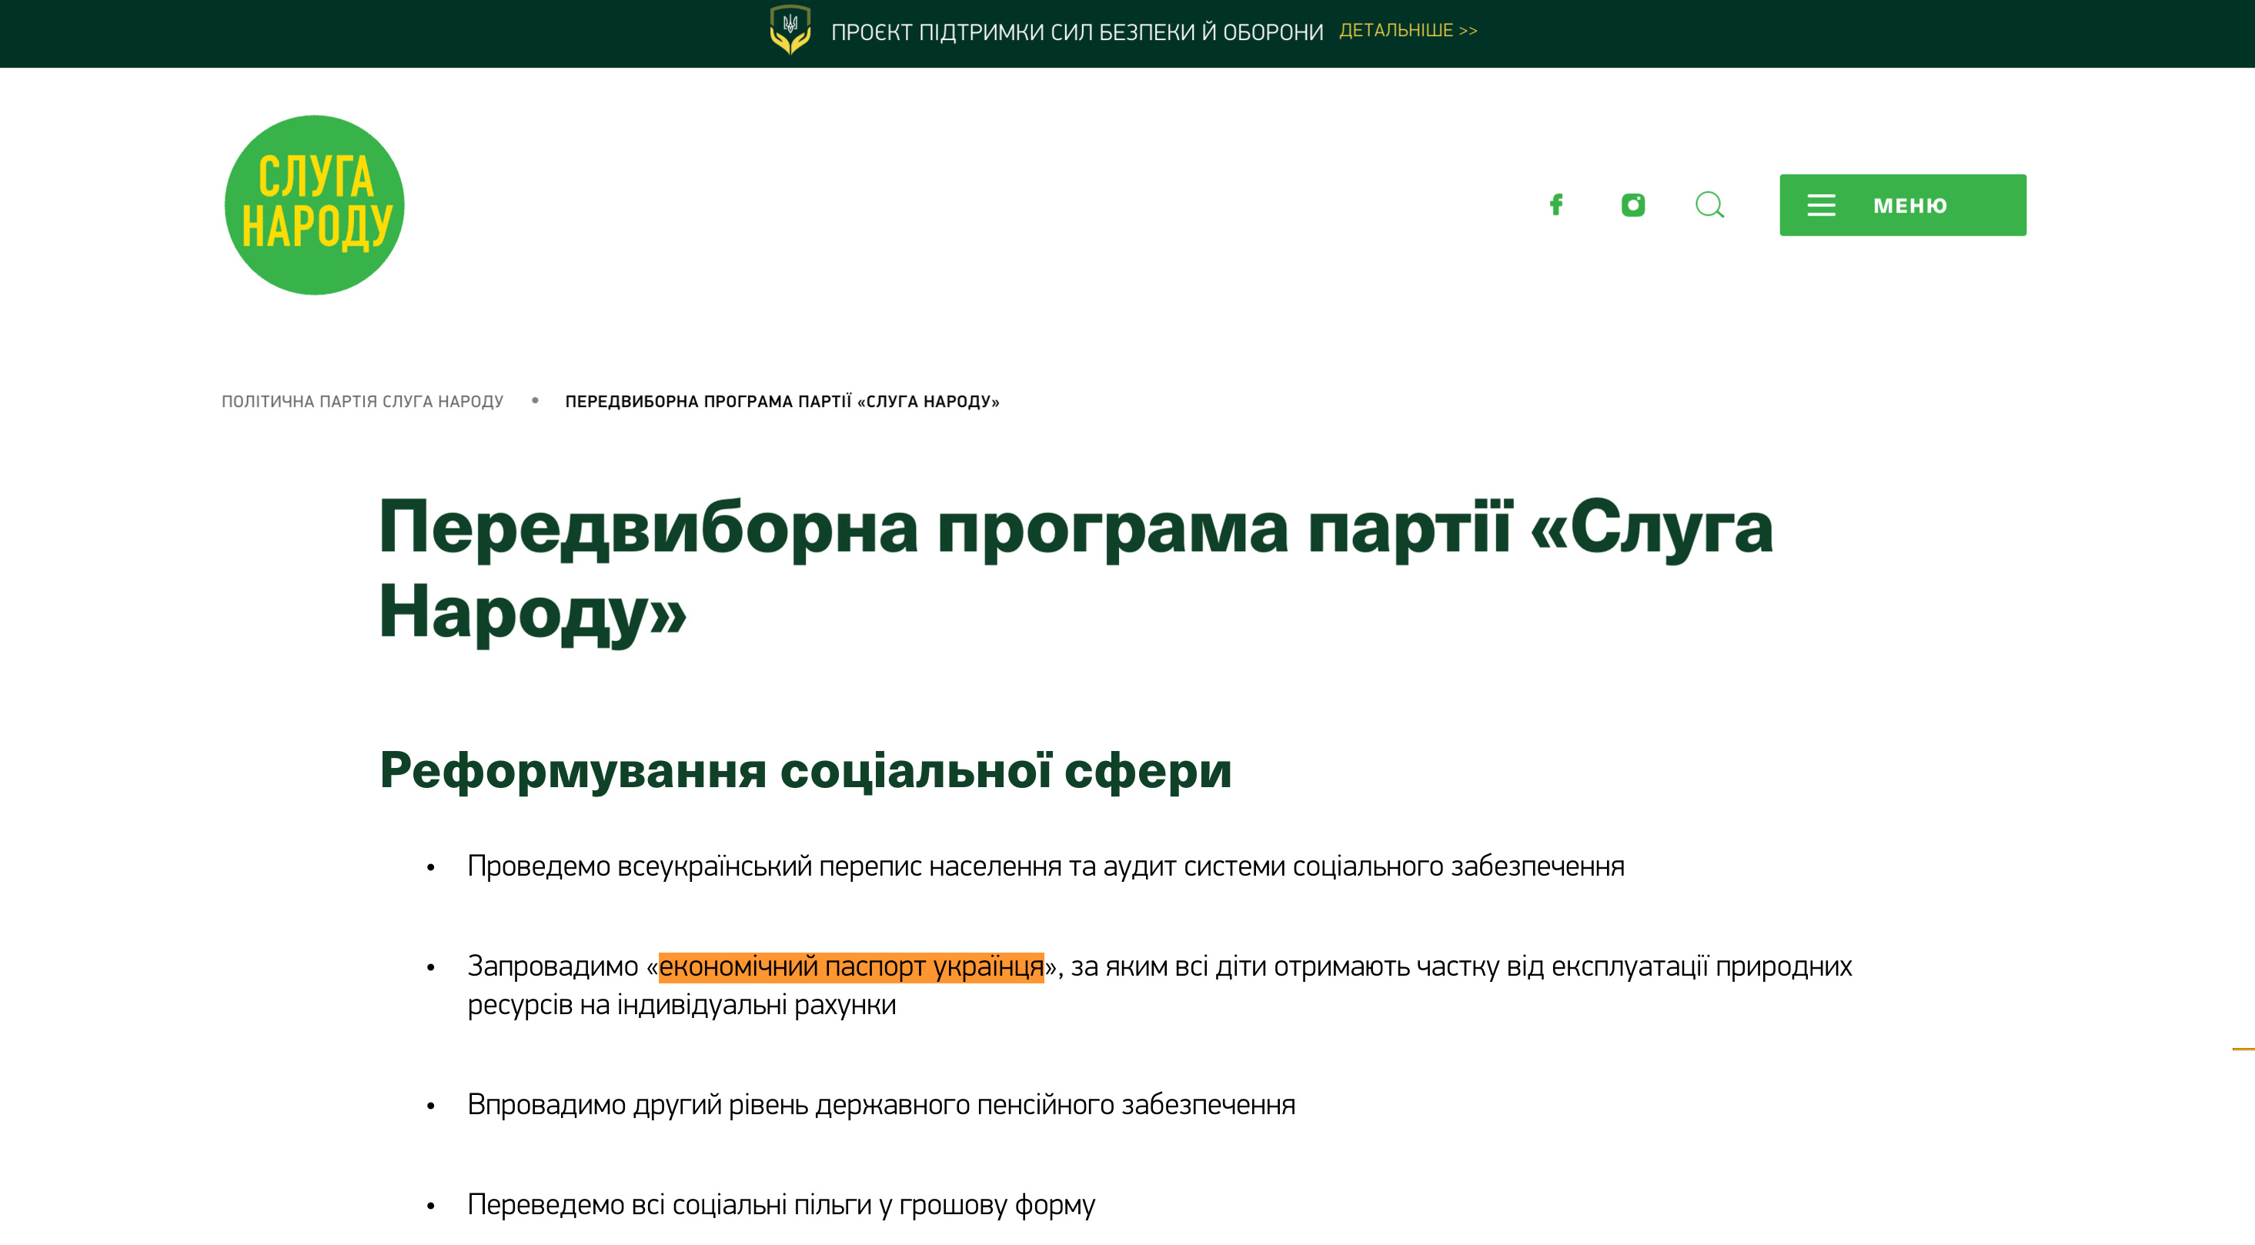Click highlighted text економічний паспорт українця
This screenshot has height=1245, width=2255.
point(851,966)
